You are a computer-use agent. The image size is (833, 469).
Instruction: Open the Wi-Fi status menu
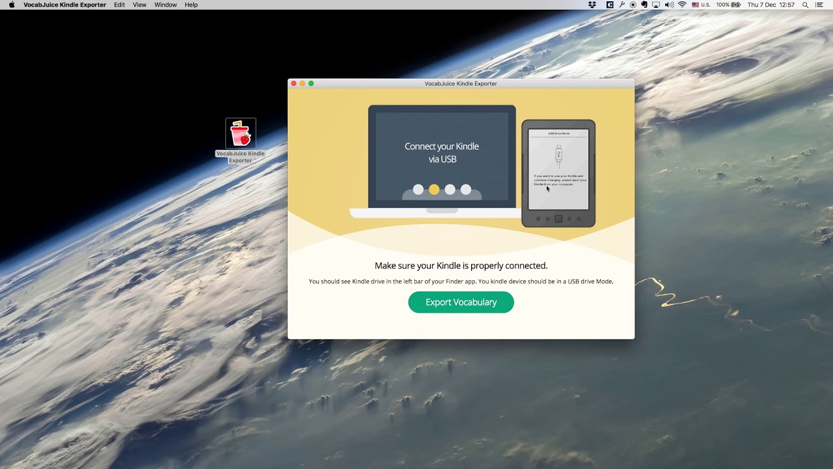[x=682, y=5]
